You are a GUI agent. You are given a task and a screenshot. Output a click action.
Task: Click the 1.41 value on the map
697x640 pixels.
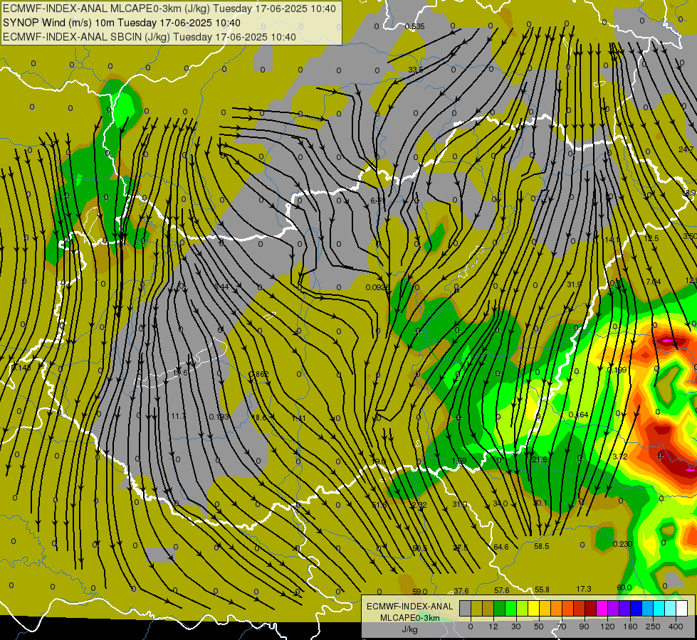pyautogui.click(x=299, y=418)
